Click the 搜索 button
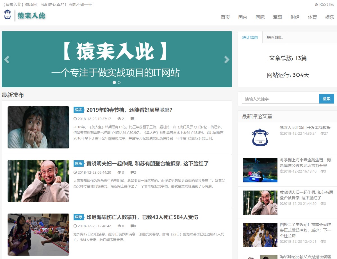This screenshot has height=259, width=337. tap(326, 99)
